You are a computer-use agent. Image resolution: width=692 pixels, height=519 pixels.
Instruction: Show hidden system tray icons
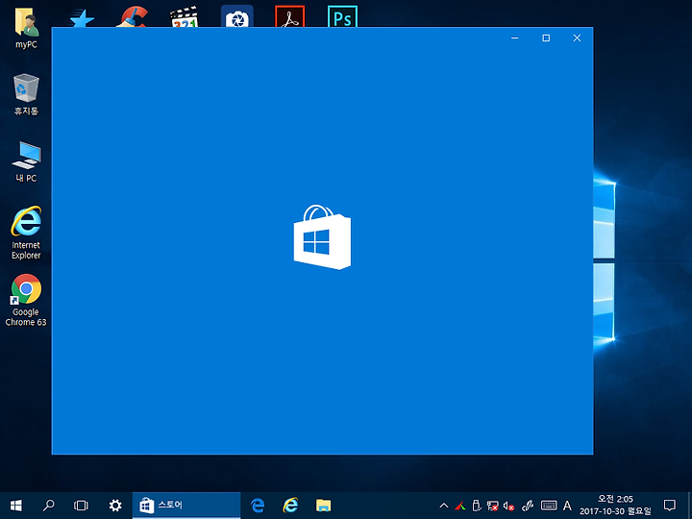pyautogui.click(x=444, y=506)
